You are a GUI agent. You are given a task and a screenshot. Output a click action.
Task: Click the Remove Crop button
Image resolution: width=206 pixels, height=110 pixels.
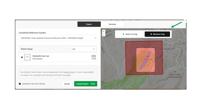coord(157,34)
